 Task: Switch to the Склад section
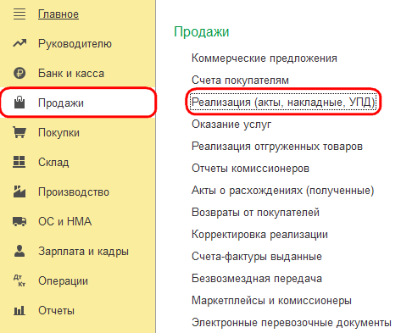pyautogui.click(x=53, y=163)
